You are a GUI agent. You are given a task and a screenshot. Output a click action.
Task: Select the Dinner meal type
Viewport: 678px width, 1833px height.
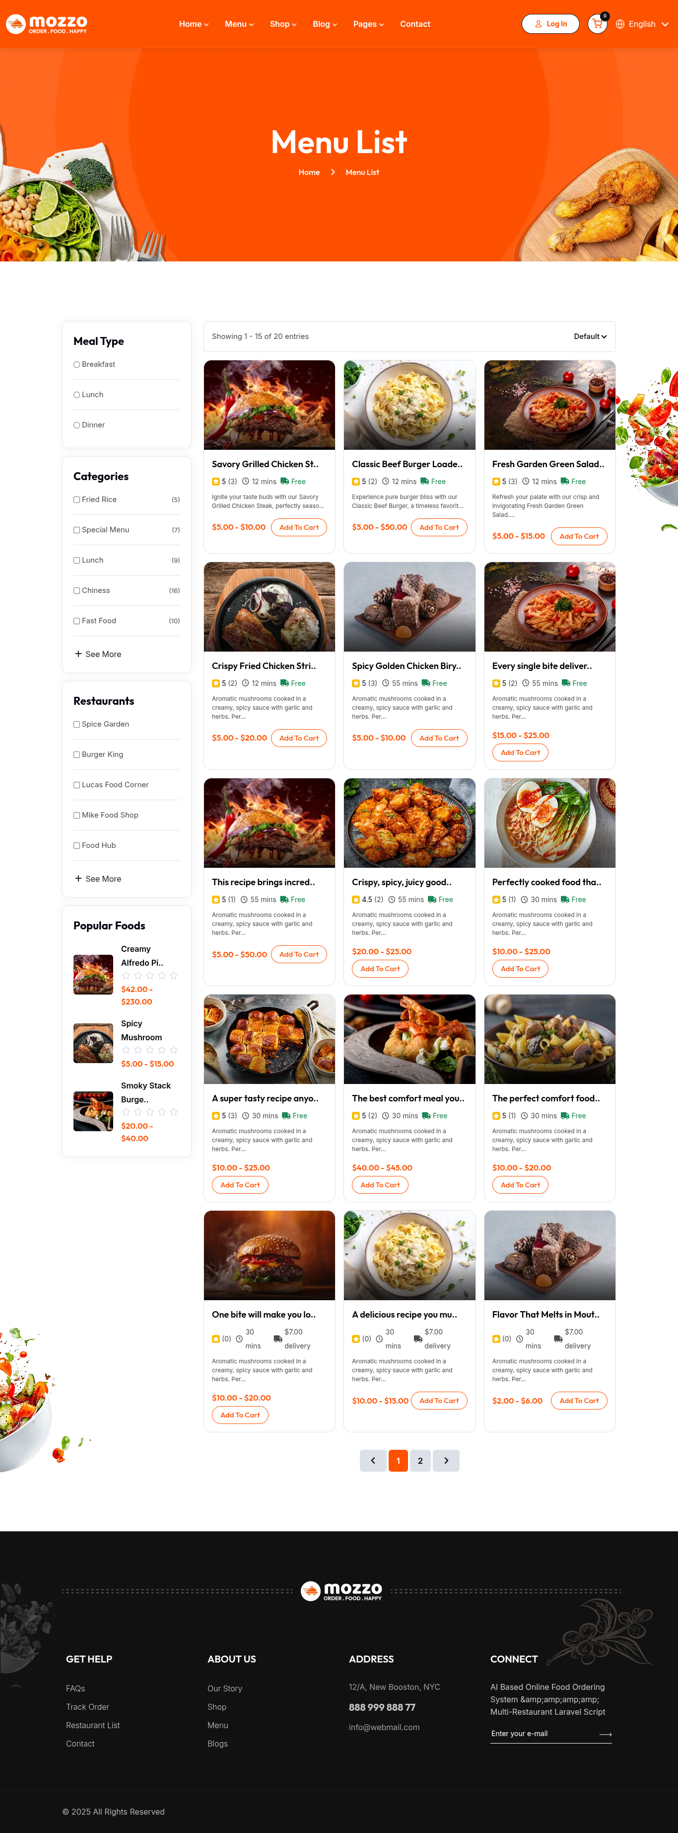tap(76, 425)
